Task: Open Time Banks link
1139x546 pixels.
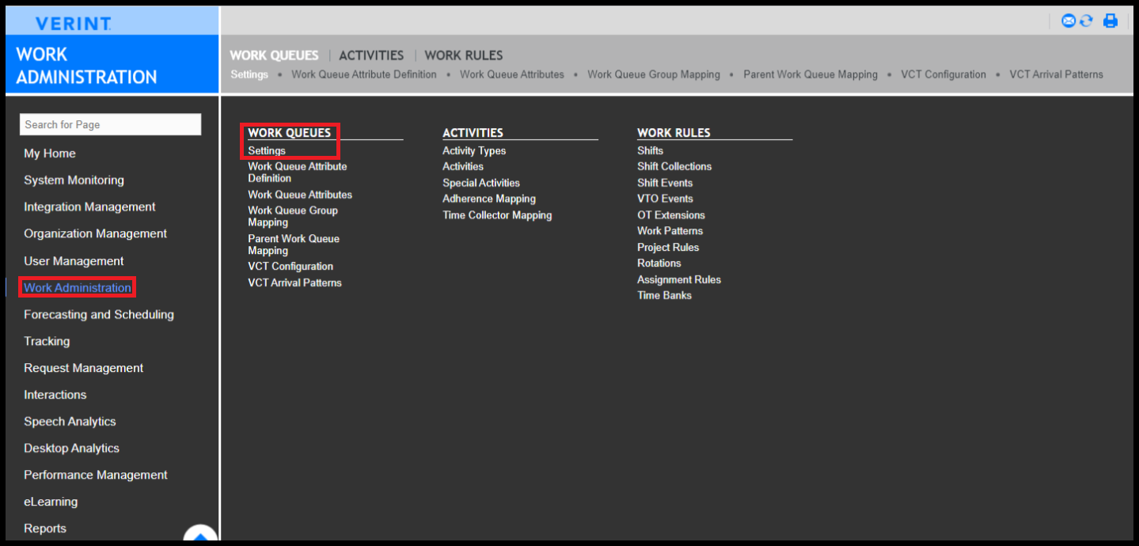Action: coord(665,295)
